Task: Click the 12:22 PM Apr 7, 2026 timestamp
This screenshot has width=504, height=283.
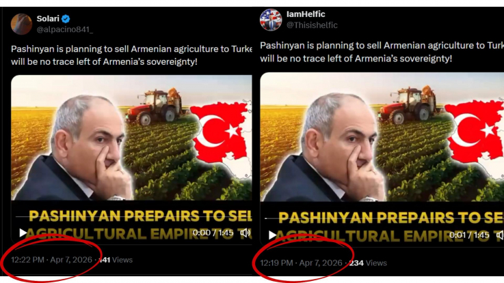Action: (51, 260)
